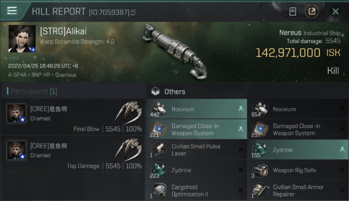
Task: Click the Nereus ship image
Action: pyautogui.click(x=174, y=51)
